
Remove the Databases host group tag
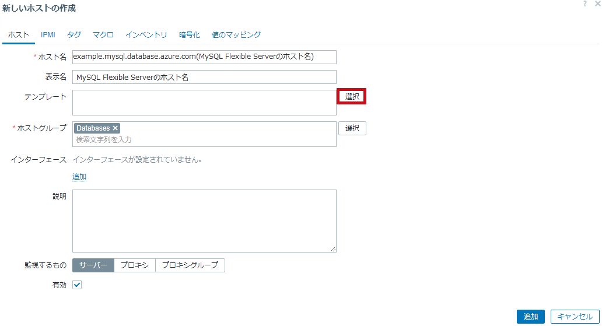tap(115, 128)
